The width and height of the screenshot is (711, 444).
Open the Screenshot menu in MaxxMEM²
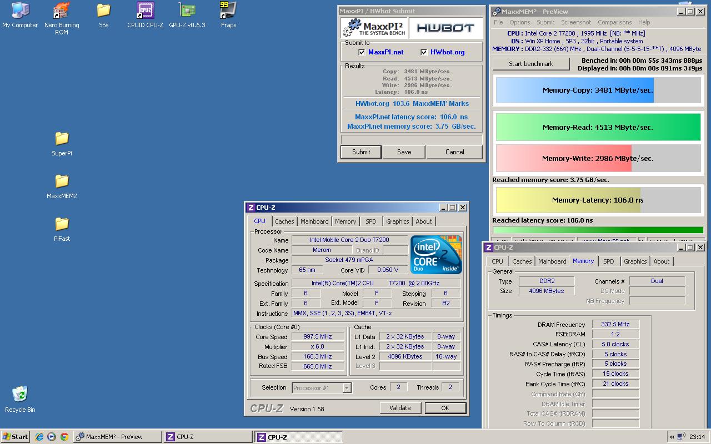pyautogui.click(x=576, y=22)
